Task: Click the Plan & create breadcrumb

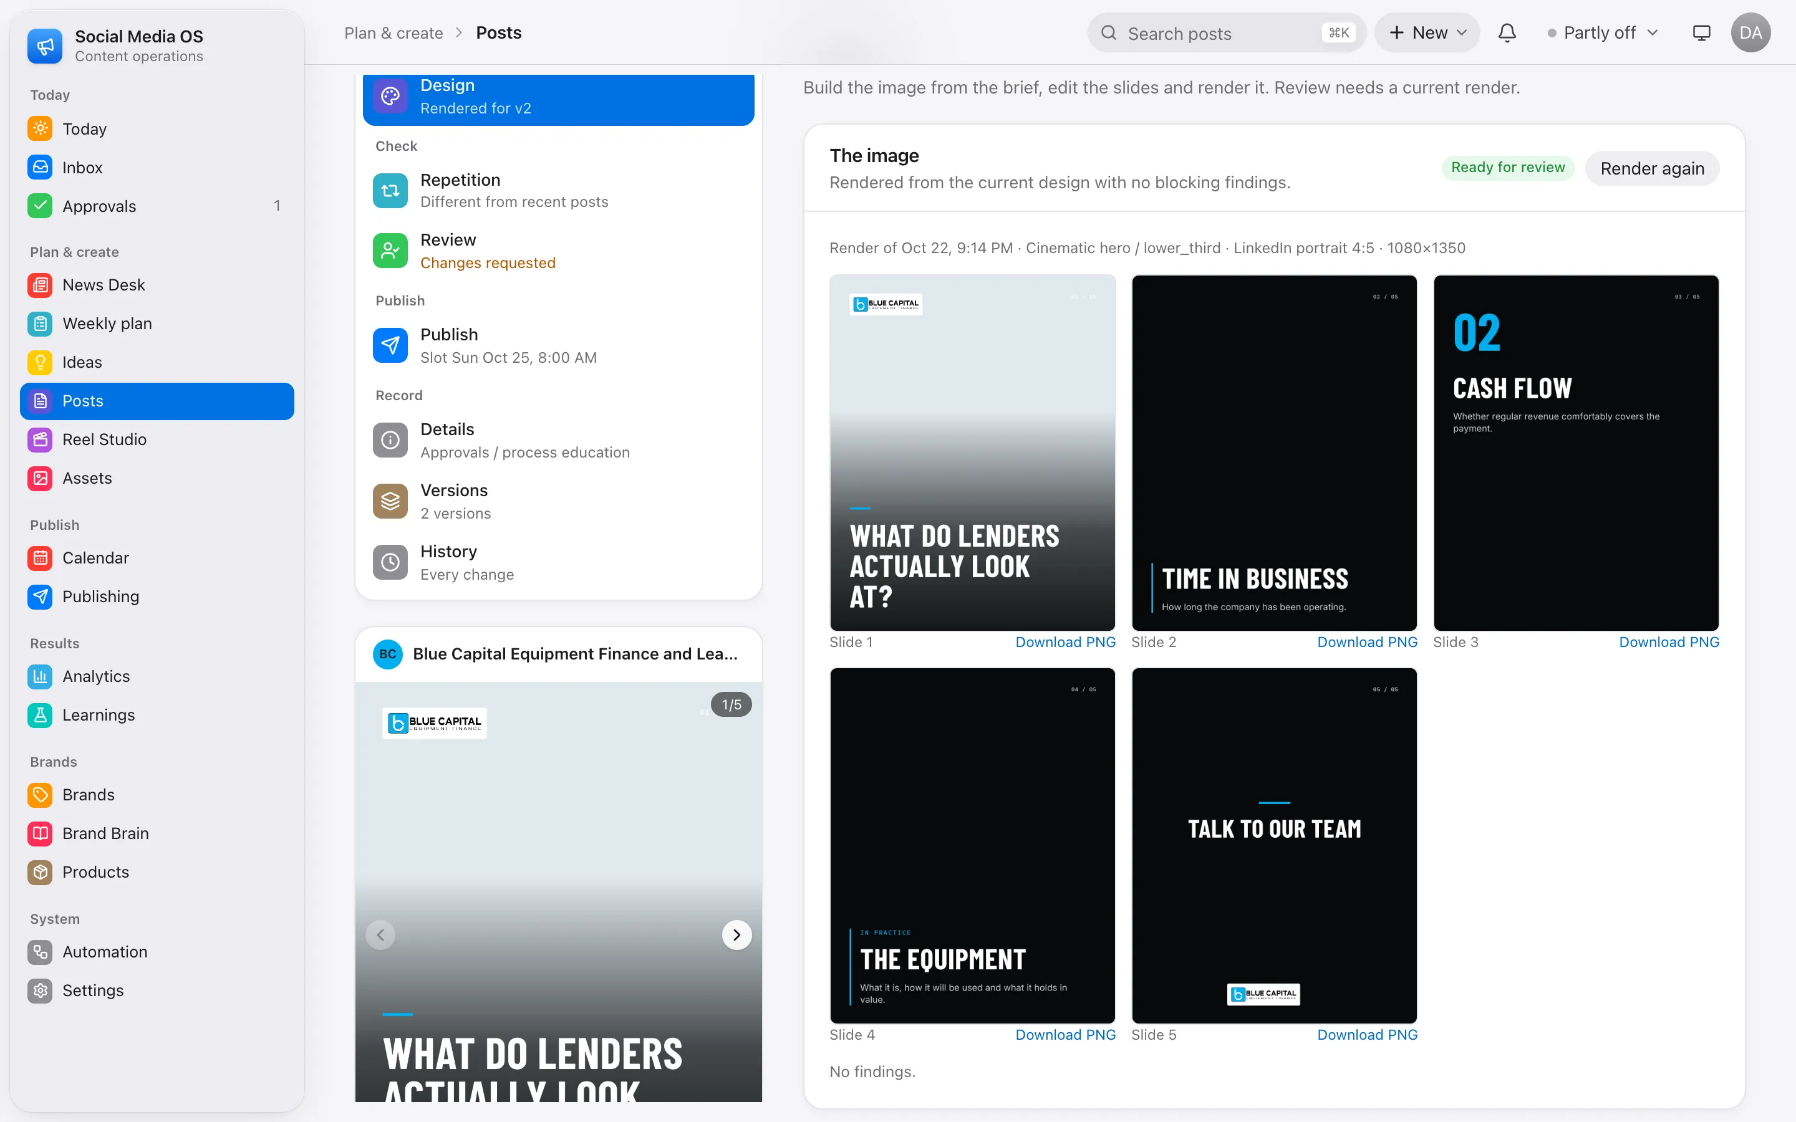Action: coord(393,32)
